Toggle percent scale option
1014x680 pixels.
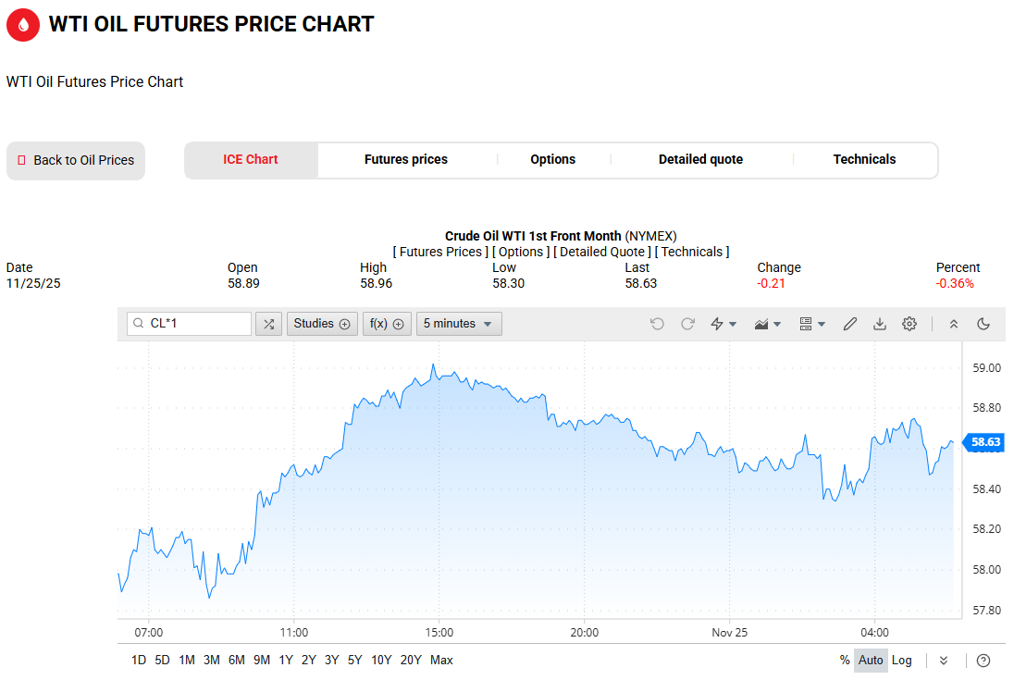point(845,661)
